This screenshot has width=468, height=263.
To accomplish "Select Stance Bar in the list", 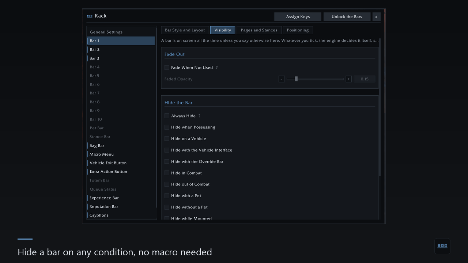I will coord(121,137).
